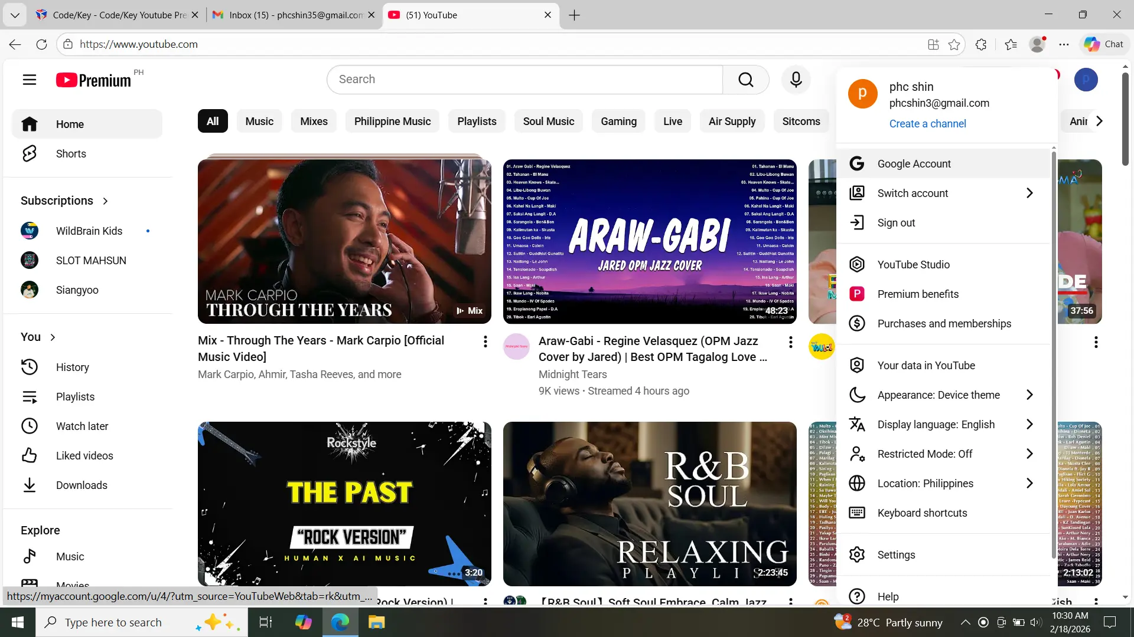Expand Appearance: Device theme submenu
Viewport: 1134px width, 637px height.
[x=943, y=395]
